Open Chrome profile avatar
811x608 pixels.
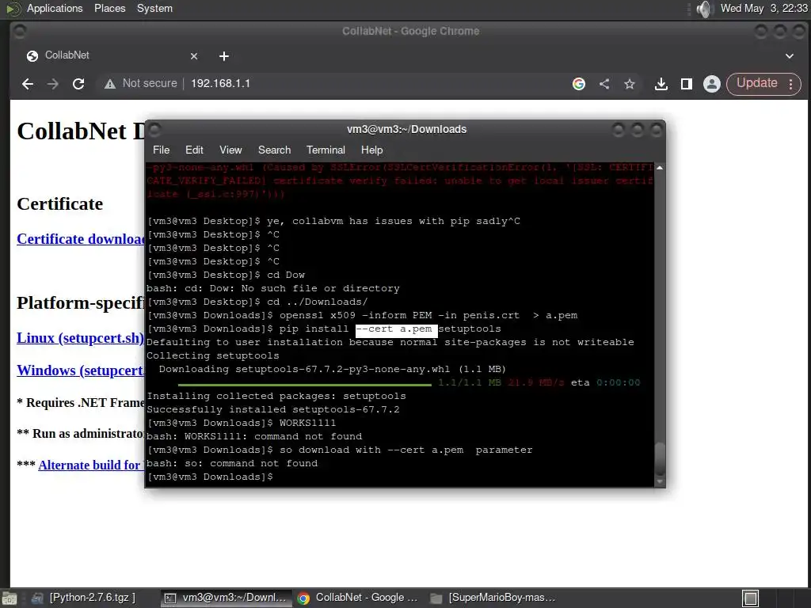(x=712, y=84)
